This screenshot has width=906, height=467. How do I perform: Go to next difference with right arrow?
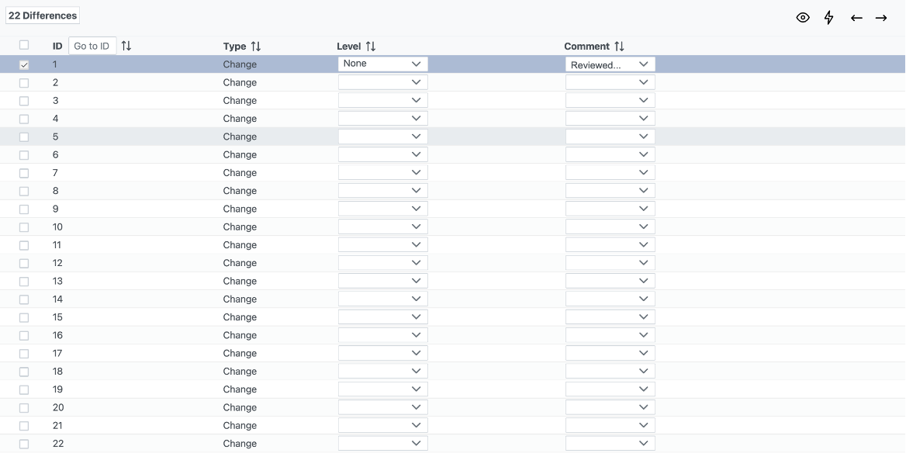coord(881,18)
